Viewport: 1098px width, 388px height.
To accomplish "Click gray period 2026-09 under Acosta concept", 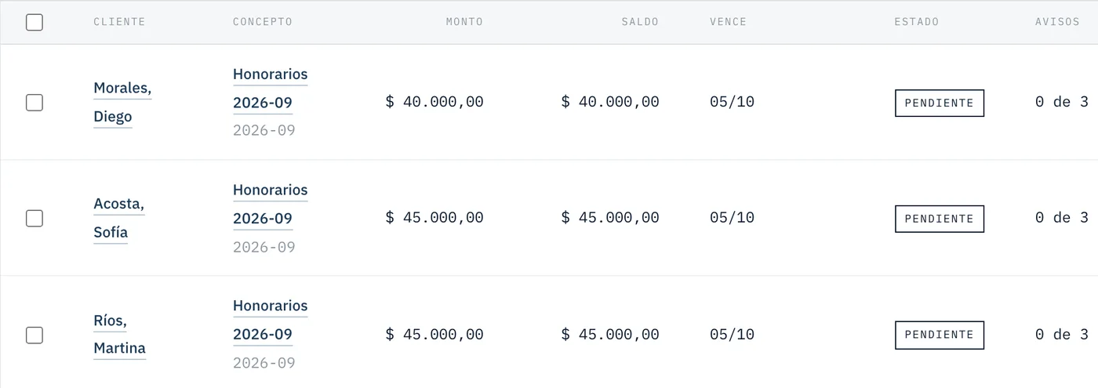I will 264,247.
